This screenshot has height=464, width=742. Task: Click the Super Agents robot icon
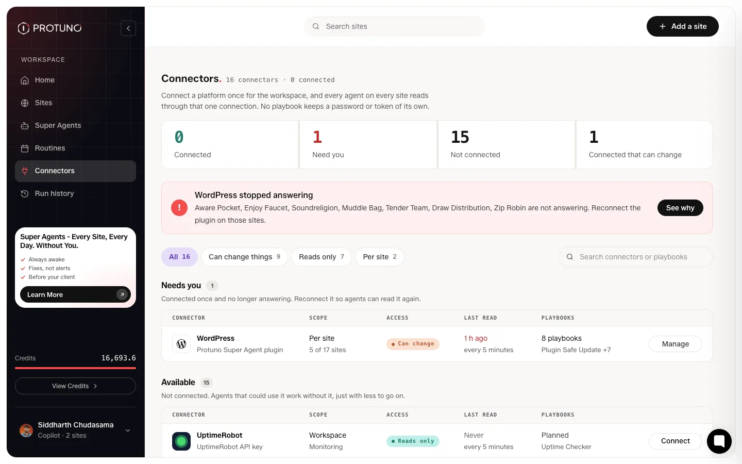point(25,126)
